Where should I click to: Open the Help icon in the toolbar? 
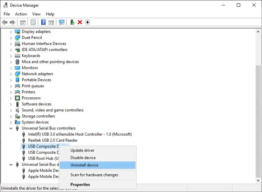pyautogui.click(x=43, y=22)
